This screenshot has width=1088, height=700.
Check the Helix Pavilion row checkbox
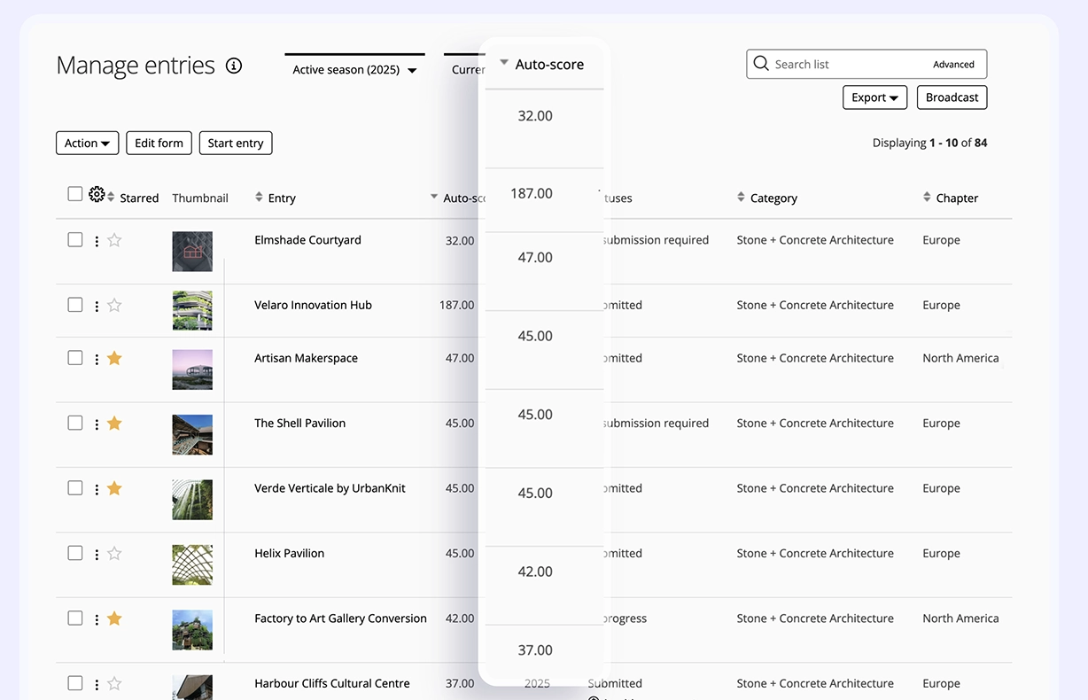[x=75, y=553]
